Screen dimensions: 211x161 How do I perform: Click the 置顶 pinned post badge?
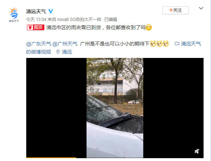pyautogui.click(x=35, y=27)
